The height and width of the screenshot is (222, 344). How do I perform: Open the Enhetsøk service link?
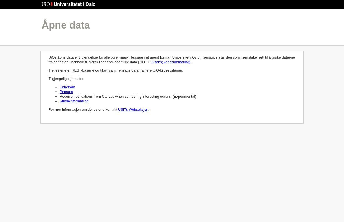(67, 87)
